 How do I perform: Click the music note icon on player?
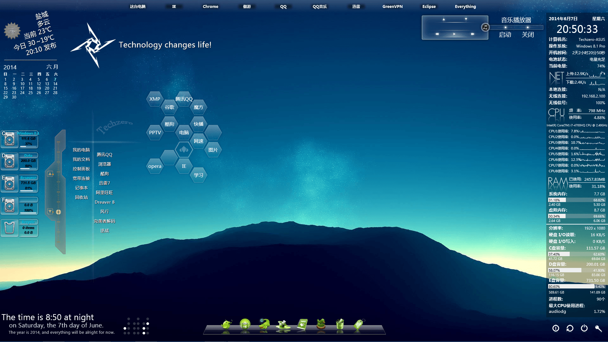485,27
